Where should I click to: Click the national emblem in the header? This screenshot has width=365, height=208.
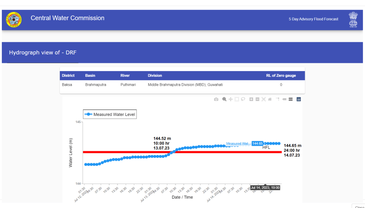click(353, 20)
